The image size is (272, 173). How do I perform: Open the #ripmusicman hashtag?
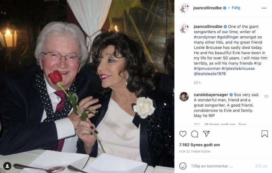click(207, 68)
